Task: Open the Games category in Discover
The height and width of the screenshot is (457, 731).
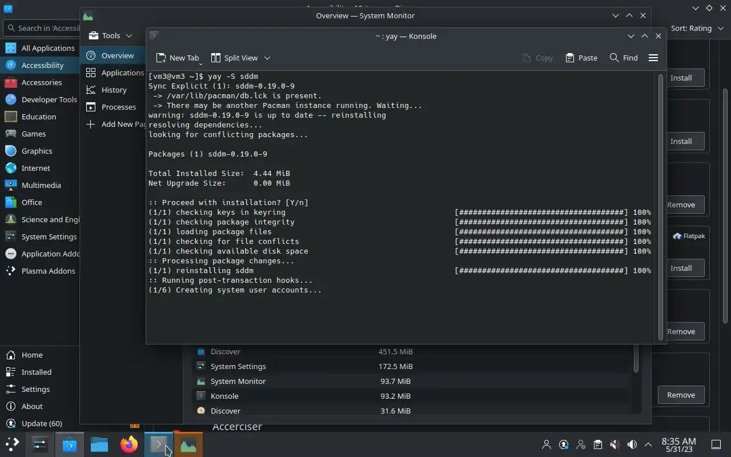Action: 40,134
